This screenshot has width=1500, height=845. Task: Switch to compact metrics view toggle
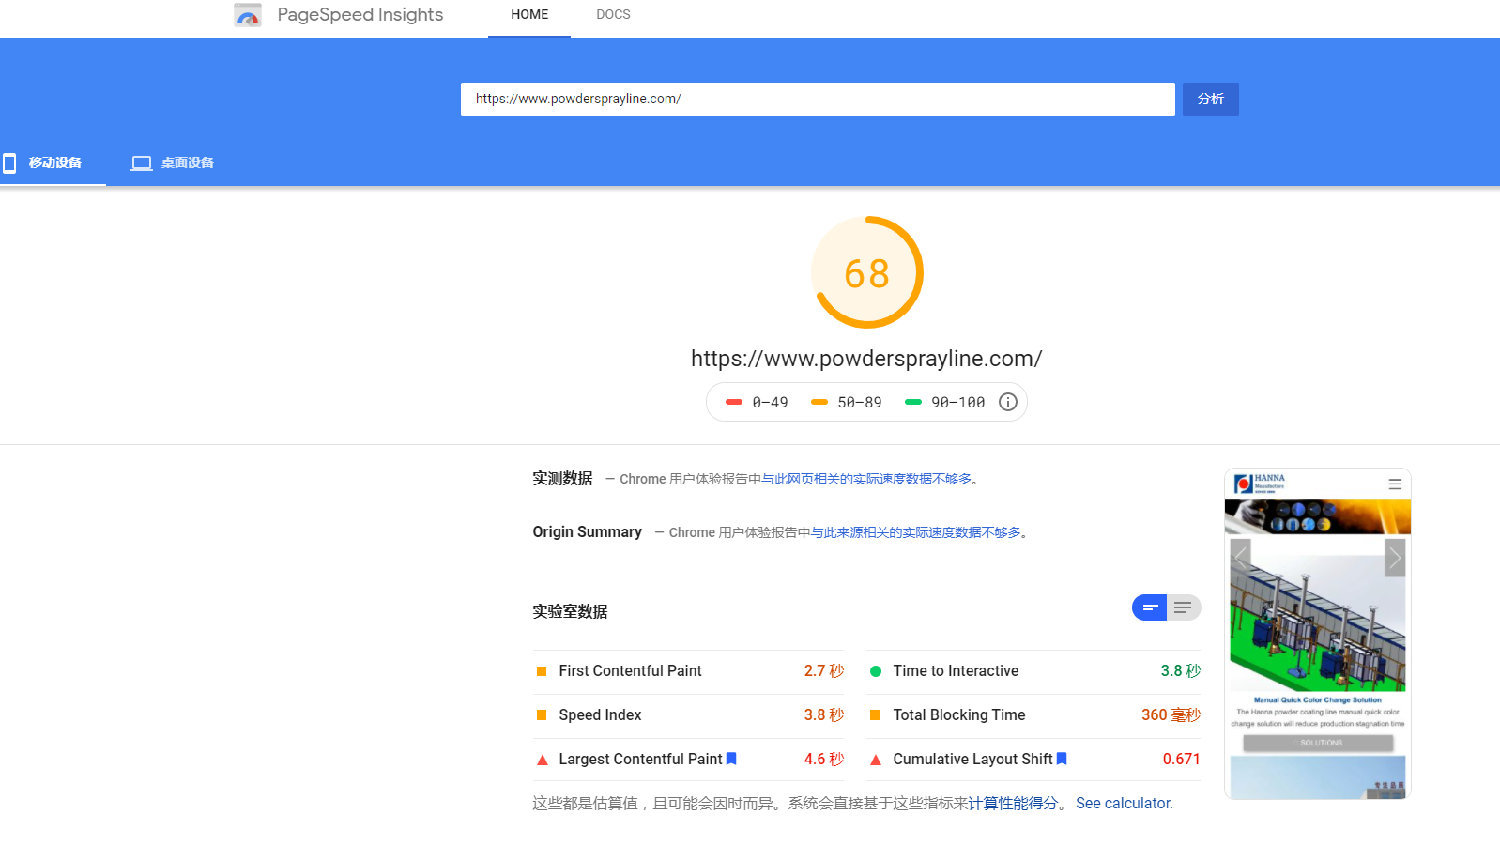click(x=1150, y=607)
